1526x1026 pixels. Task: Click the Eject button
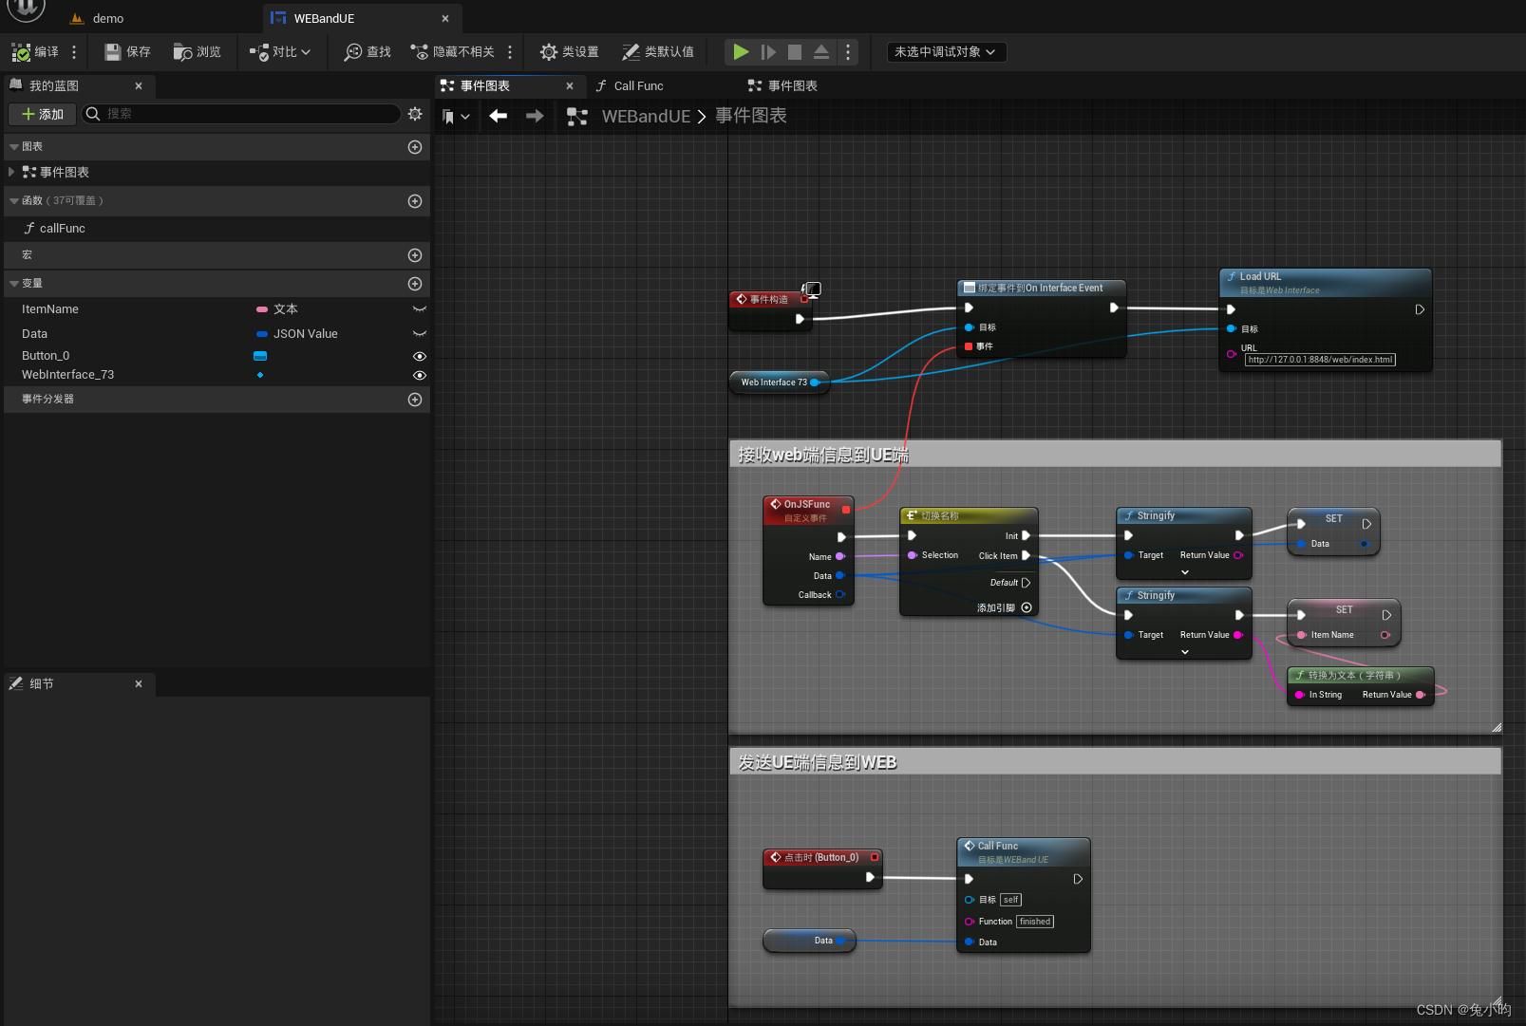pos(821,52)
